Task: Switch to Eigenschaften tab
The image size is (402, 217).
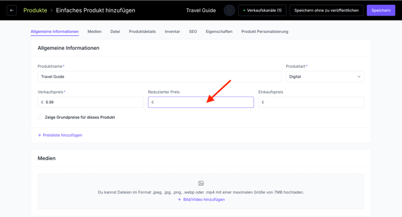Action: point(219,32)
